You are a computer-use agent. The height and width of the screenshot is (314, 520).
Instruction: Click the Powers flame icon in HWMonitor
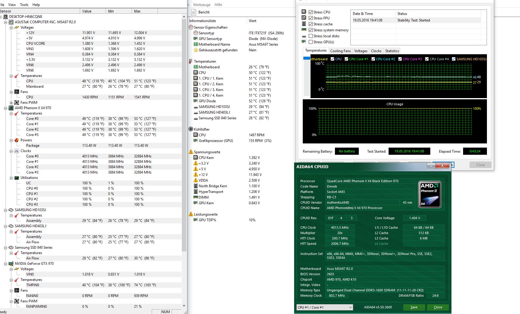click(x=17, y=140)
